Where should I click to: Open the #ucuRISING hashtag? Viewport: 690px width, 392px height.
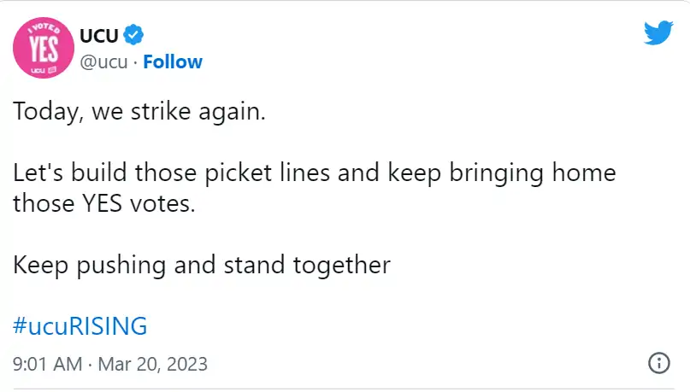point(80,325)
